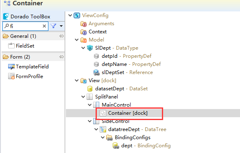
Task: Select the datatreeDept DataTree icon
Action: (x=103, y=129)
